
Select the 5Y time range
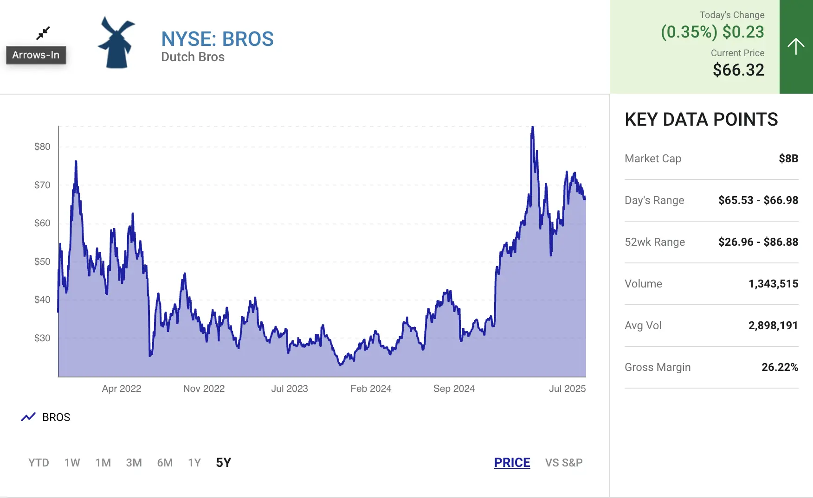[224, 462]
